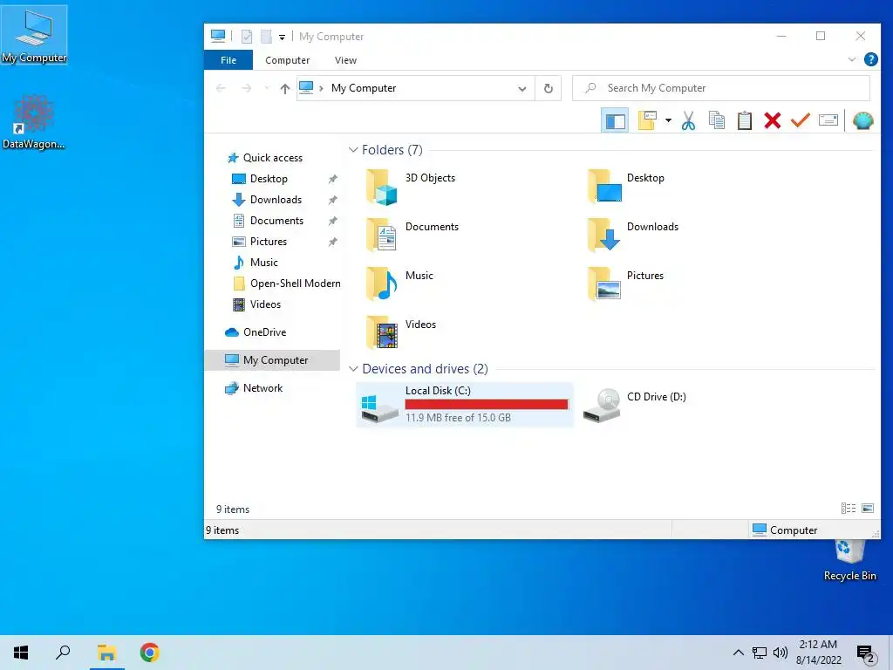The width and height of the screenshot is (893, 670).
Task: Open Classic Explorer shell settings icon
Action: (x=862, y=120)
